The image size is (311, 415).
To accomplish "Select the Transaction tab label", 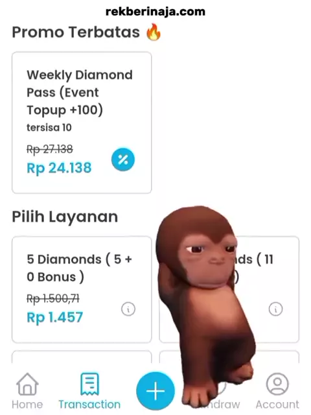I will tap(89, 405).
